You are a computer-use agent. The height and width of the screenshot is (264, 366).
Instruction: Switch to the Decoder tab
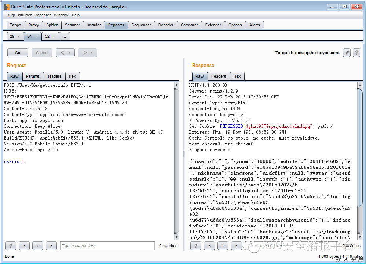pyautogui.click(x=166, y=25)
